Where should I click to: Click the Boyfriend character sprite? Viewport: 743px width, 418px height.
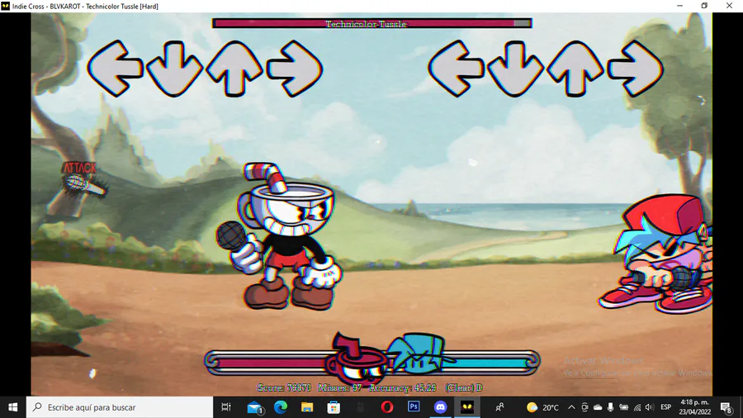pyautogui.click(x=656, y=254)
